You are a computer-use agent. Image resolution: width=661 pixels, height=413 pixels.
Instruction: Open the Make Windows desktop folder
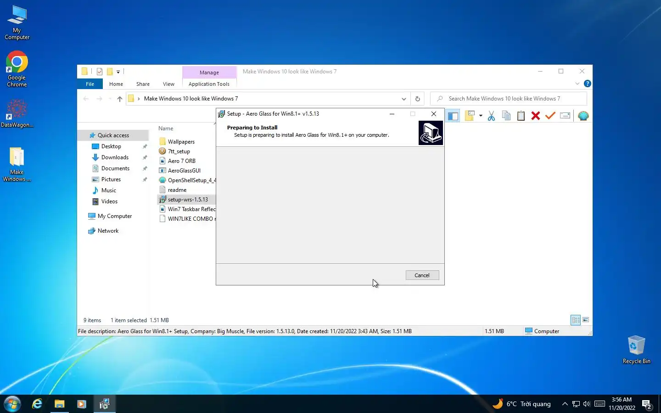pyautogui.click(x=17, y=164)
